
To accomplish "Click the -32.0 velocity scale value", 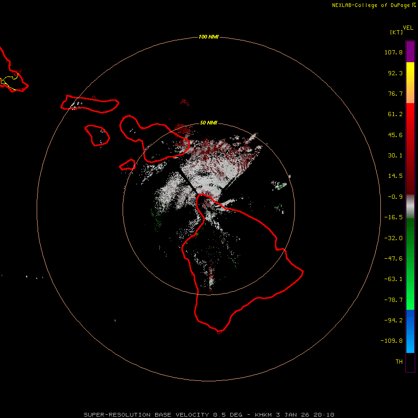I will point(393,238).
